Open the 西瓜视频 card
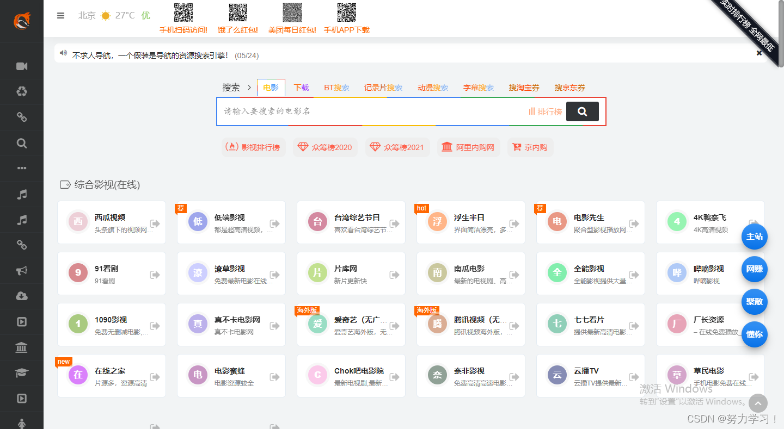Image resolution: width=784 pixels, height=429 pixels. coord(112,222)
